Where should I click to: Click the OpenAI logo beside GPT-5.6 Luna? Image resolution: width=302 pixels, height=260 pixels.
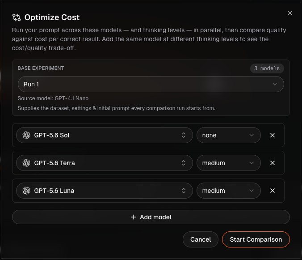tap(26, 191)
